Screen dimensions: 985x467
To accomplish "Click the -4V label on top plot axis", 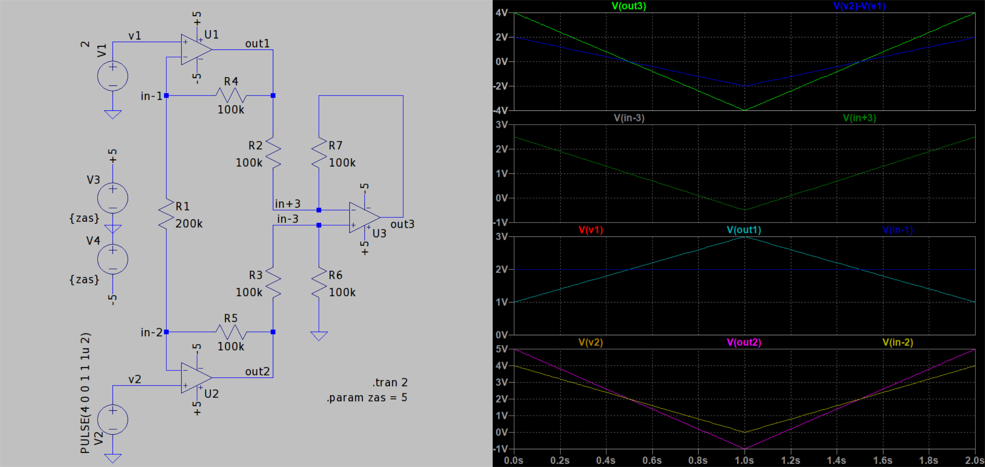I will (501, 110).
